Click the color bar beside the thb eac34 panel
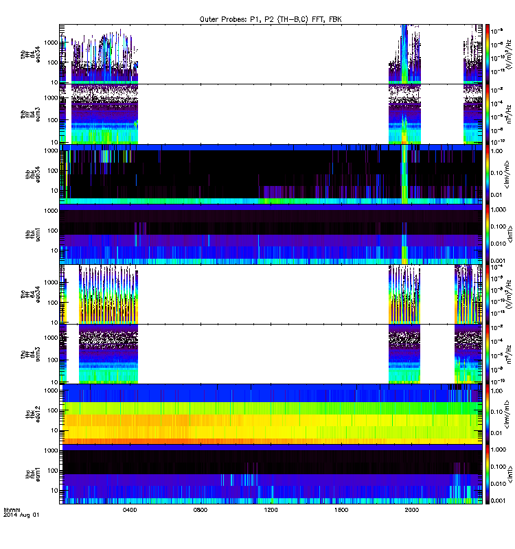This screenshot has height=549, width=515. (487, 54)
